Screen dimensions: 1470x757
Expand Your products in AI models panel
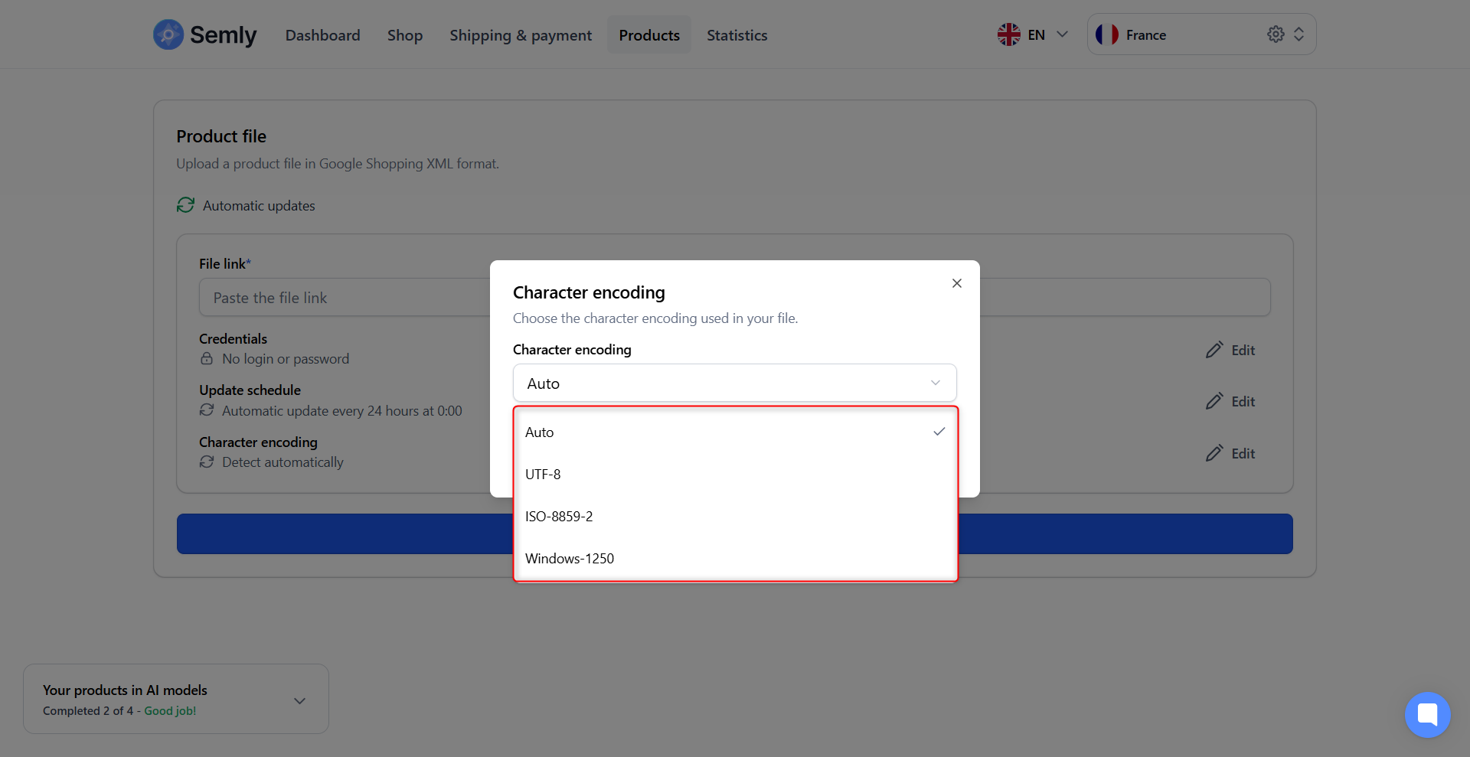click(299, 700)
